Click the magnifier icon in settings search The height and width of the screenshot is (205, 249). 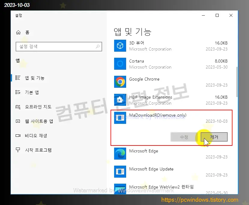tap(98, 47)
